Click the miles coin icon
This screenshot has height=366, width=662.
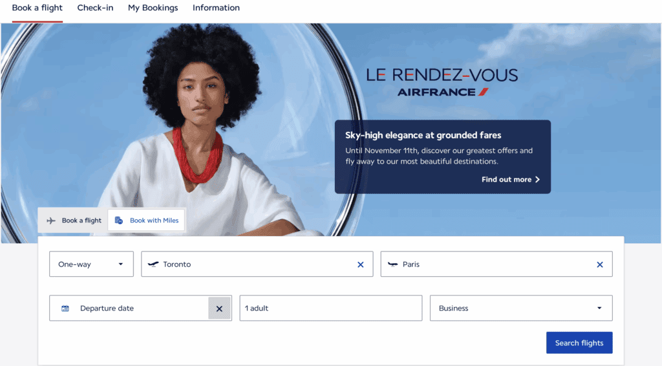tap(119, 221)
